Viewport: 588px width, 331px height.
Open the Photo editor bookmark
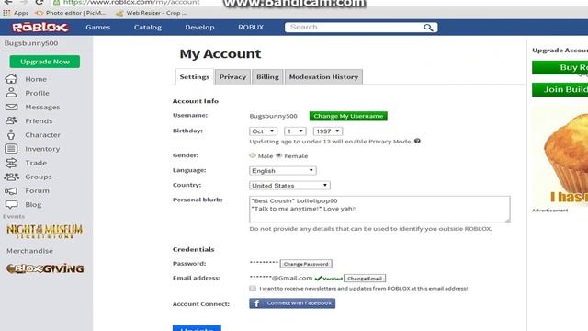(x=70, y=13)
